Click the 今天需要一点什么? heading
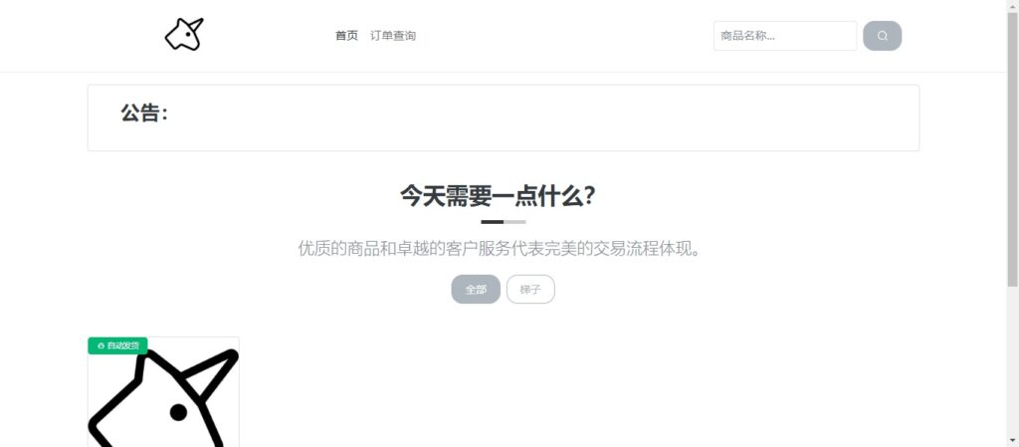 (x=498, y=195)
